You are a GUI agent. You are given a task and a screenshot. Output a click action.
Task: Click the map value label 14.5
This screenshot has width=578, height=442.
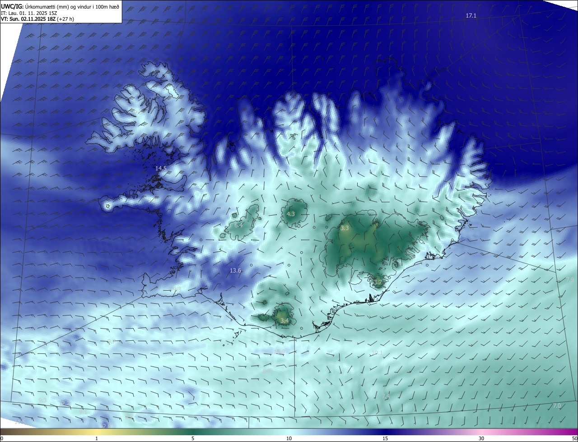pos(161,168)
